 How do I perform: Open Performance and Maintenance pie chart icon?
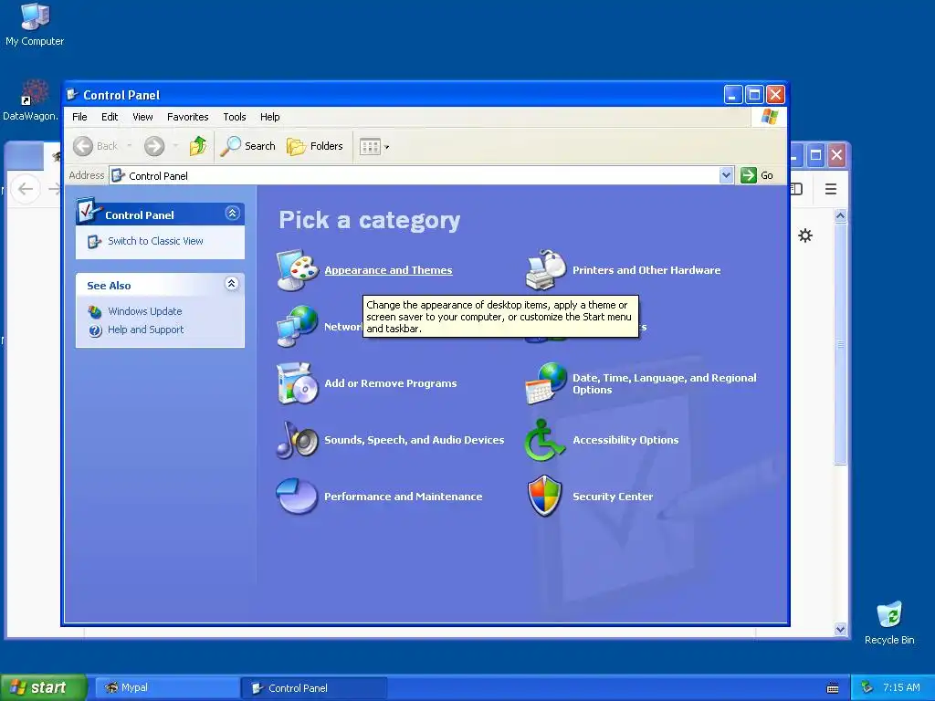click(297, 496)
